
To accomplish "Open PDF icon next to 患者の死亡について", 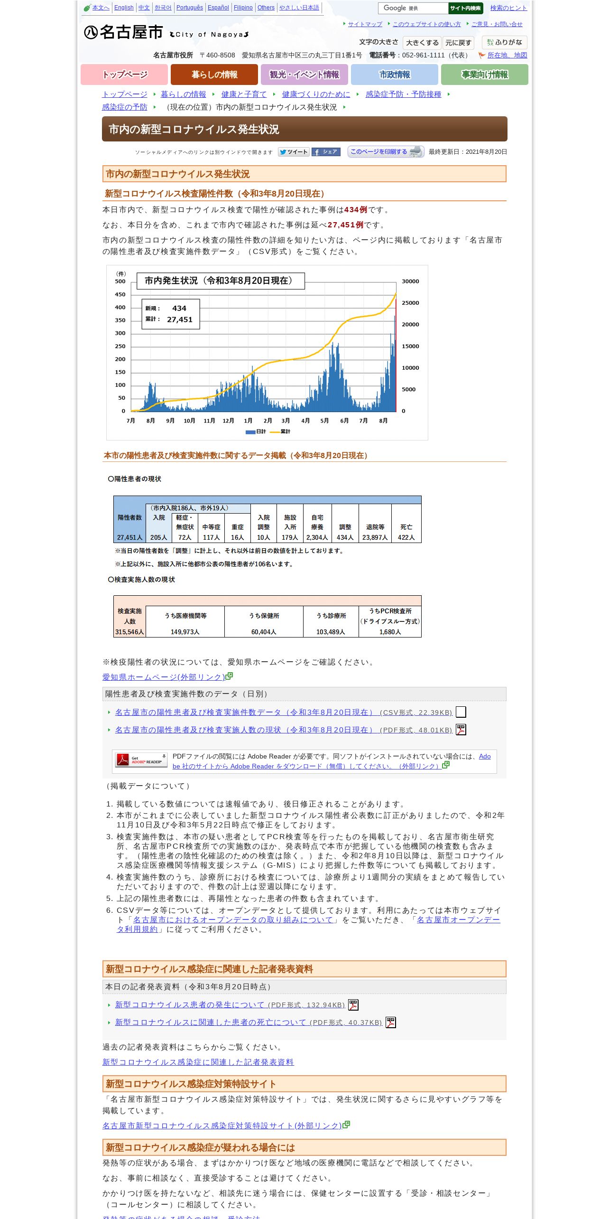I will [x=390, y=1022].
